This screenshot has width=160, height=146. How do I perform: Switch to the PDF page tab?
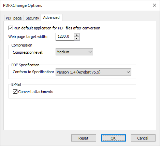(14, 18)
